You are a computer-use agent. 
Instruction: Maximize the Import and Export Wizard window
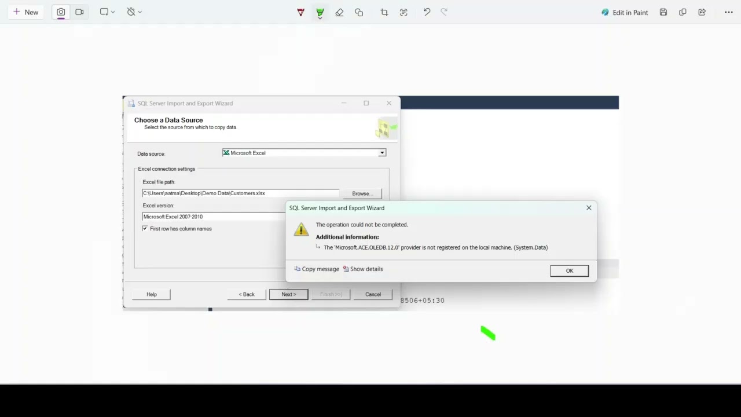[366, 103]
